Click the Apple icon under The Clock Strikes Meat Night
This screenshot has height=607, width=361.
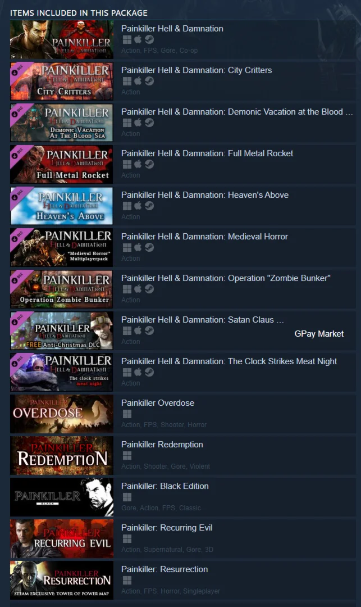[138, 372]
